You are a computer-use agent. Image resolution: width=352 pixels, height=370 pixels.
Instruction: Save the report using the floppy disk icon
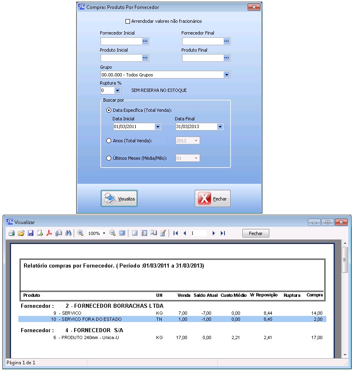coord(31,233)
